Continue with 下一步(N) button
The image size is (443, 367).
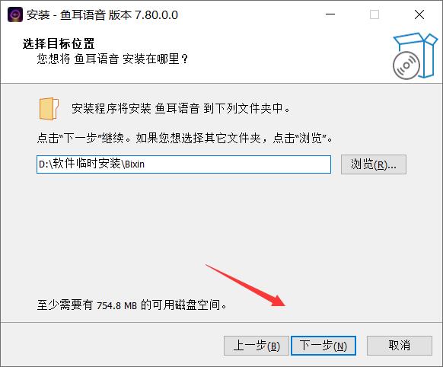pyautogui.click(x=323, y=346)
